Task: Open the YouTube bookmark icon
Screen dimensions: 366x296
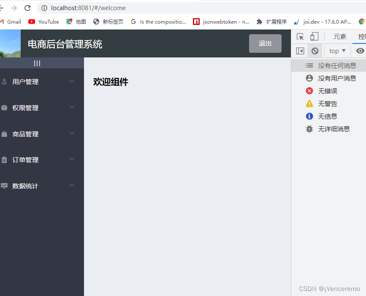Action: point(31,21)
